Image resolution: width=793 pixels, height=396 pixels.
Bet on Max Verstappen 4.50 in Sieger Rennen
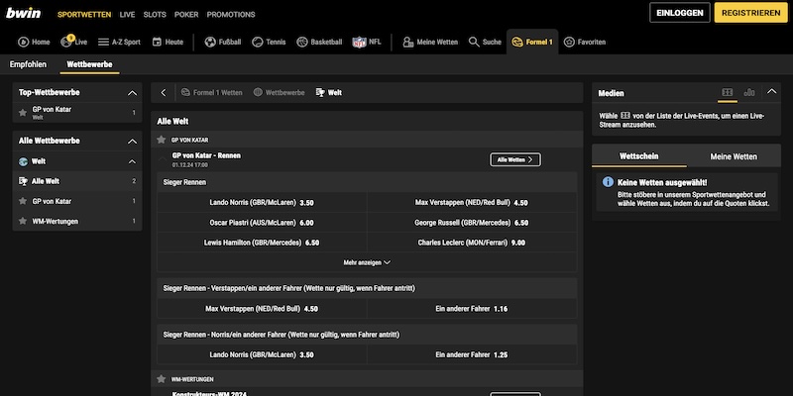[472, 203]
